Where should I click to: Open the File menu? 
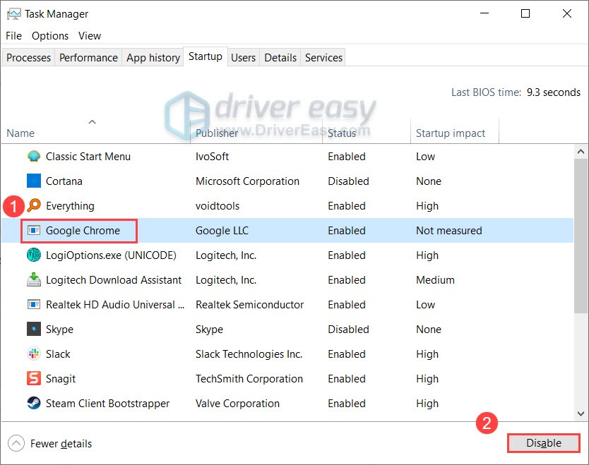(x=13, y=35)
